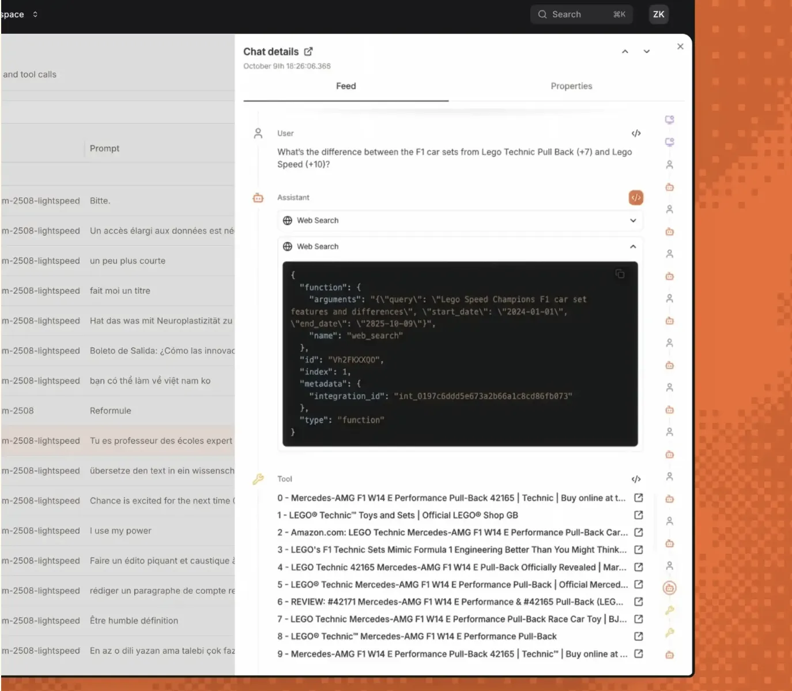
Task: Open external link for Amazon.com result 2
Action: click(x=639, y=532)
